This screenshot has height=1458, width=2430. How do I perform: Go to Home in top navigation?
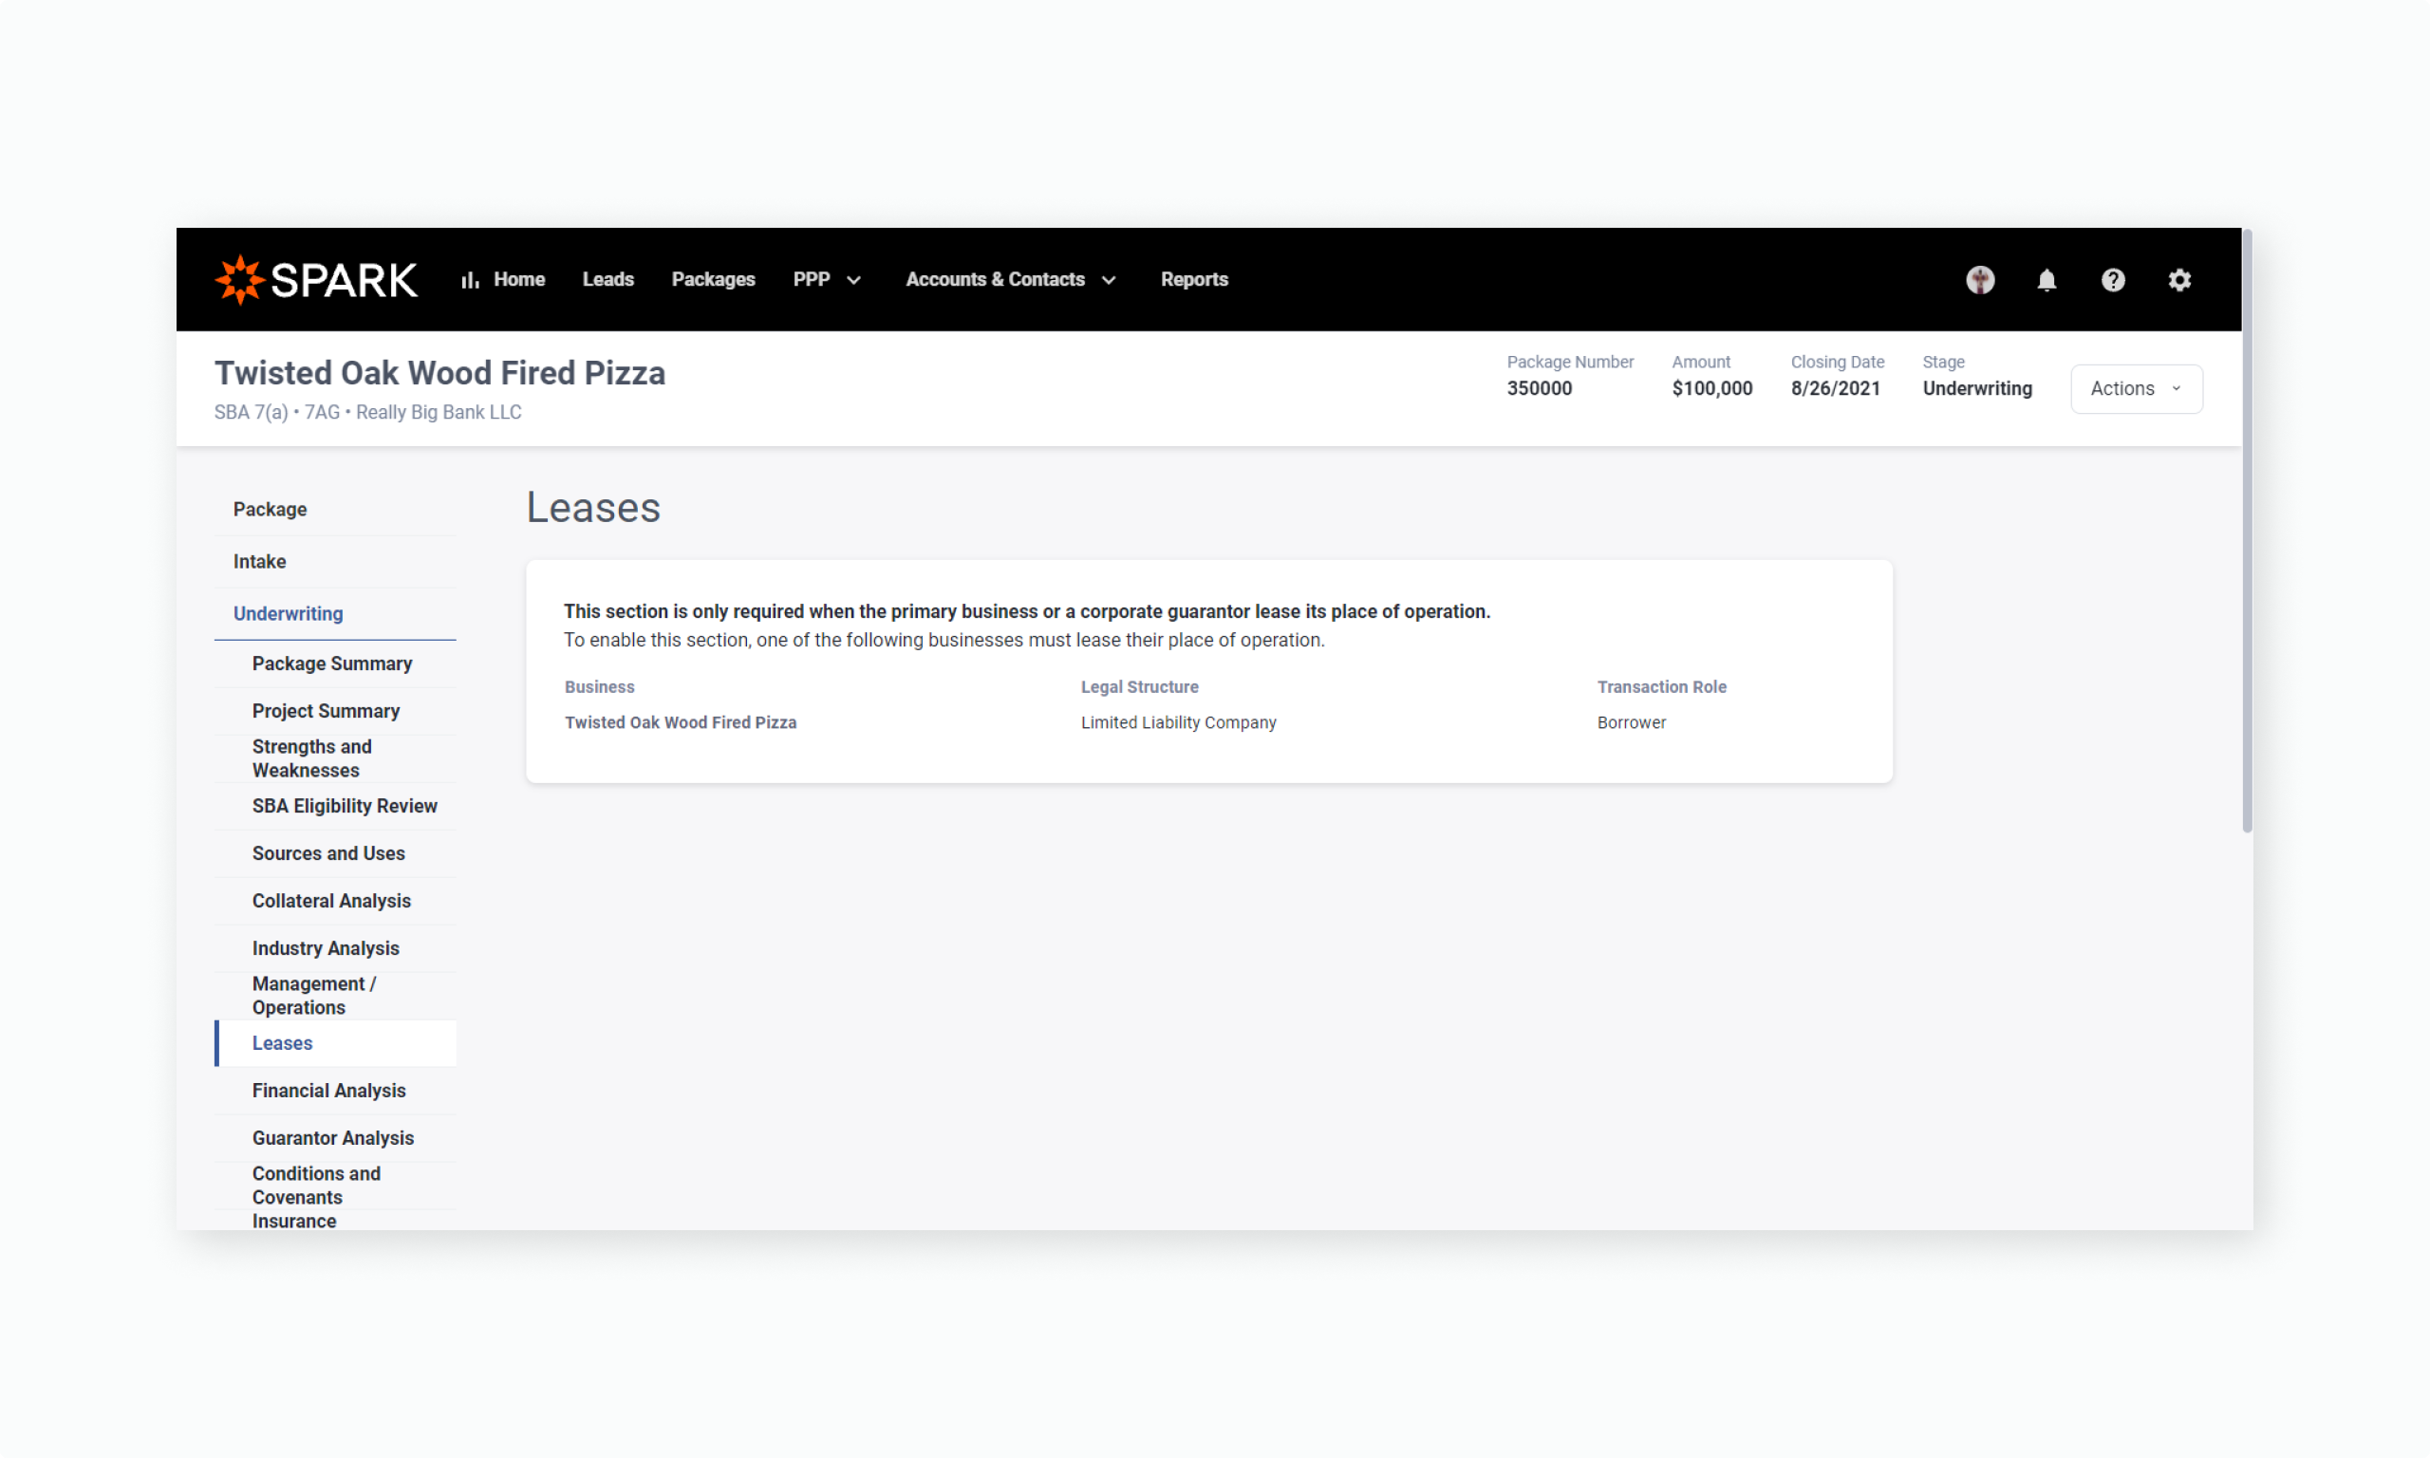tap(518, 279)
